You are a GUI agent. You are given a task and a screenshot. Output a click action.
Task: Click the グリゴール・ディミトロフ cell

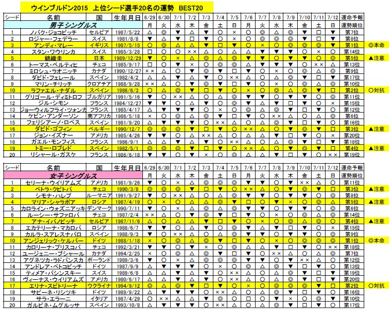point(54,97)
